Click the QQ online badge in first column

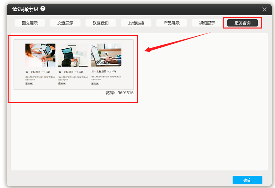29,84
